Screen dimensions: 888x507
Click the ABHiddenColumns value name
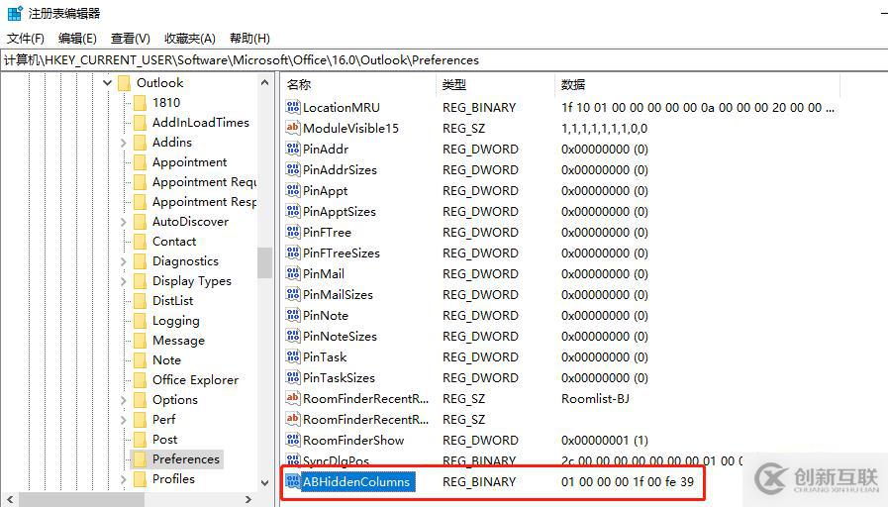click(356, 482)
